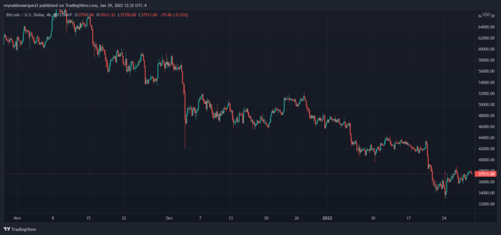This screenshot has width=501, height=235.
Task: Click the Dec marker on the time axis
Action: point(169,218)
